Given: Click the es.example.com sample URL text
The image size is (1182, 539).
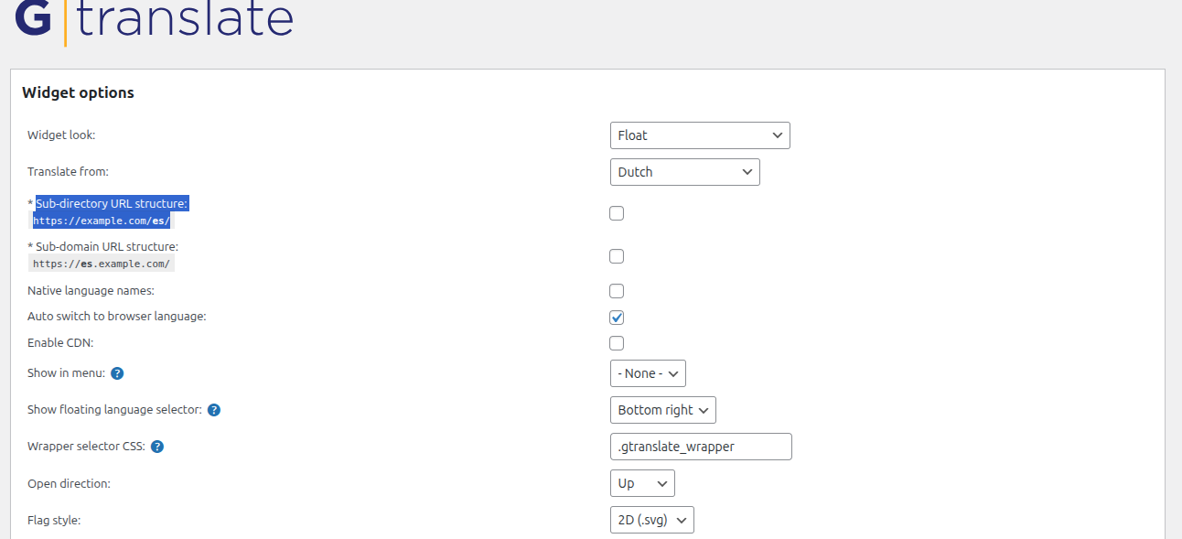Looking at the screenshot, I should (x=101, y=263).
